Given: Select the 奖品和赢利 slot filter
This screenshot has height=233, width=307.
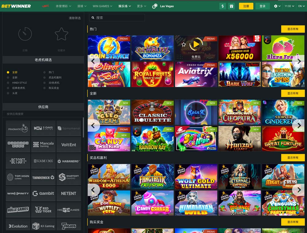Looking at the screenshot, I should 52,78.
